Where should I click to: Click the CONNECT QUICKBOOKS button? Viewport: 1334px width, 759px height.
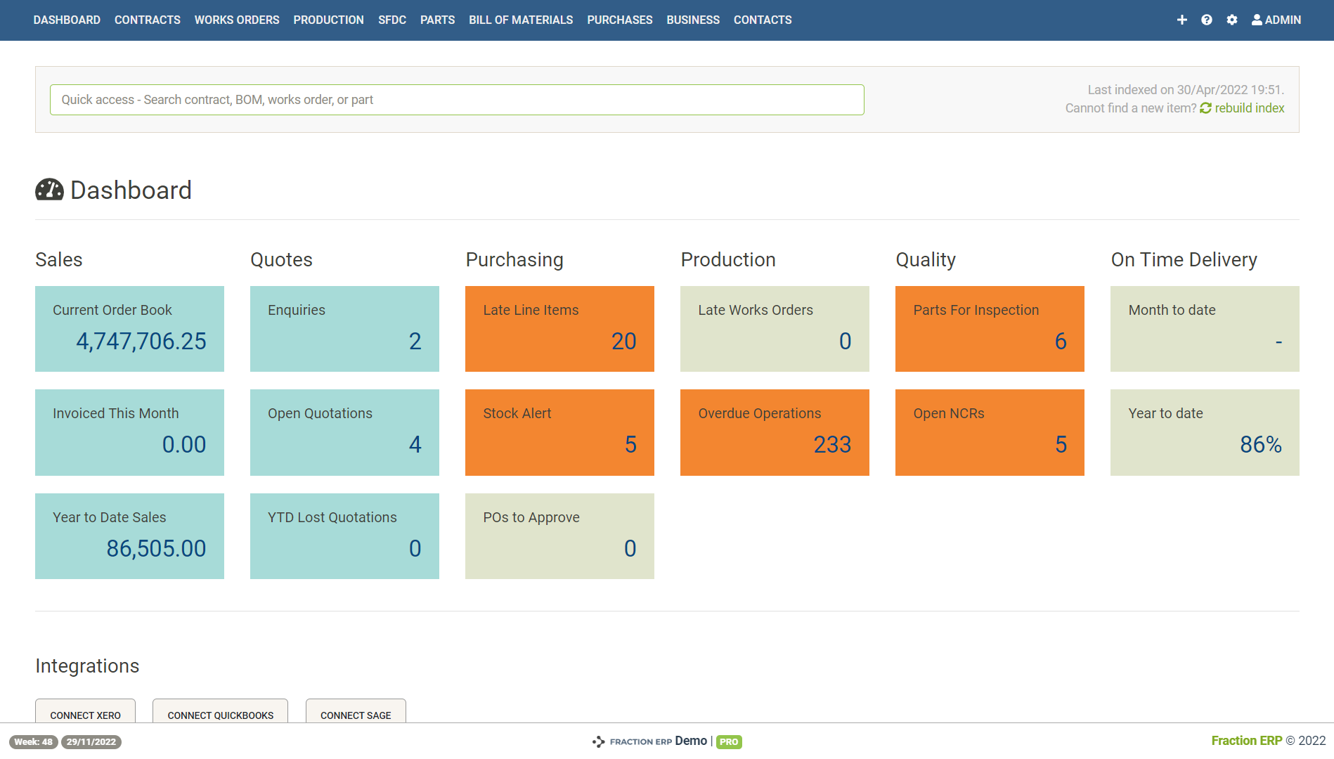(220, 715)
